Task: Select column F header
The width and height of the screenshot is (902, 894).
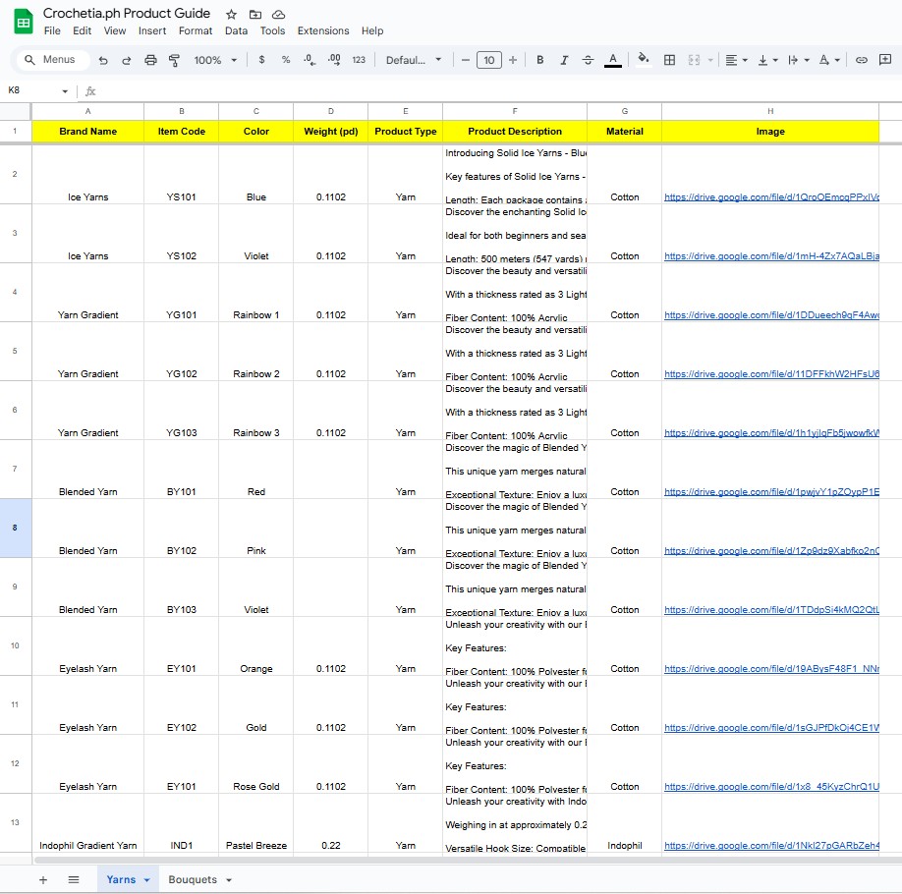Action: [515, 111]
